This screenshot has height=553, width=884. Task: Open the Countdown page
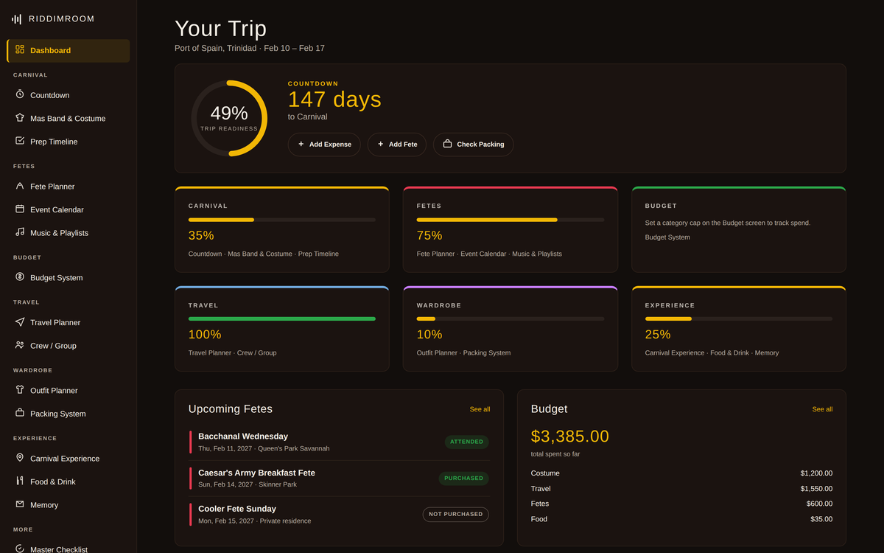[x=69, y=95]
